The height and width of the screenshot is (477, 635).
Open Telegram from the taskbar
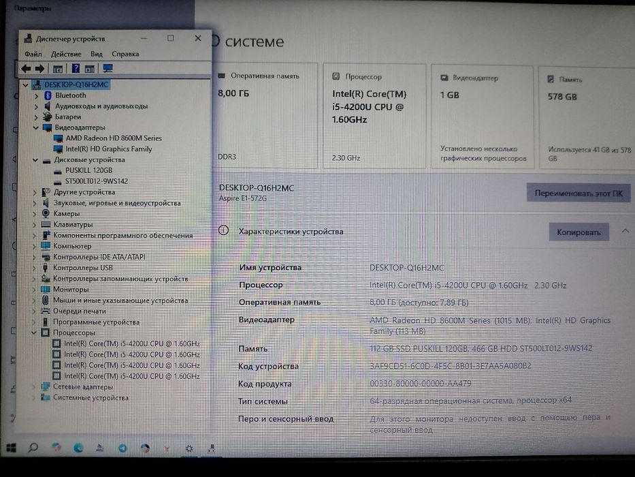tap(123, 448)
